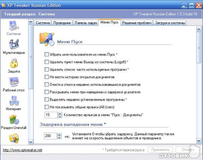Image resolution: width=203 pixels, height=160 pixels.
Task: Enable Убрать имя пользователя из меню Пуск
Action: (46, 54)
